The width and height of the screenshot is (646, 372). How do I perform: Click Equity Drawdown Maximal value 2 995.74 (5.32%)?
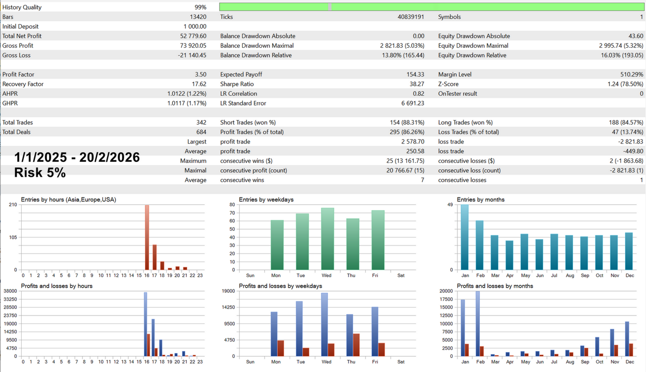pyautogui.click(x=621, y=46)
